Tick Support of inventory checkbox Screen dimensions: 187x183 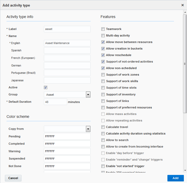click(x=103, y=95)
